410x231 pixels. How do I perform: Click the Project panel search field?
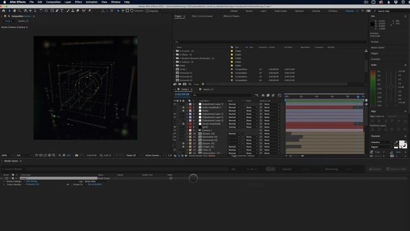pos(270,42)
